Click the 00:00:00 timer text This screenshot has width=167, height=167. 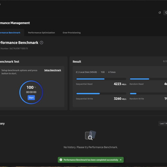click(31, 92)
